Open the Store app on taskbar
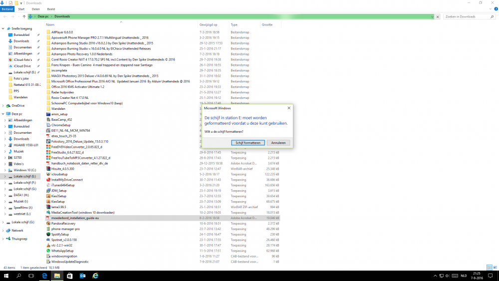This screenshot has height=281, width=499. (x=70, y=276)
